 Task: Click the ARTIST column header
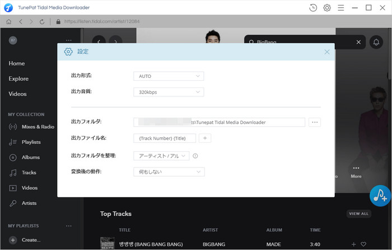[210, 230]
